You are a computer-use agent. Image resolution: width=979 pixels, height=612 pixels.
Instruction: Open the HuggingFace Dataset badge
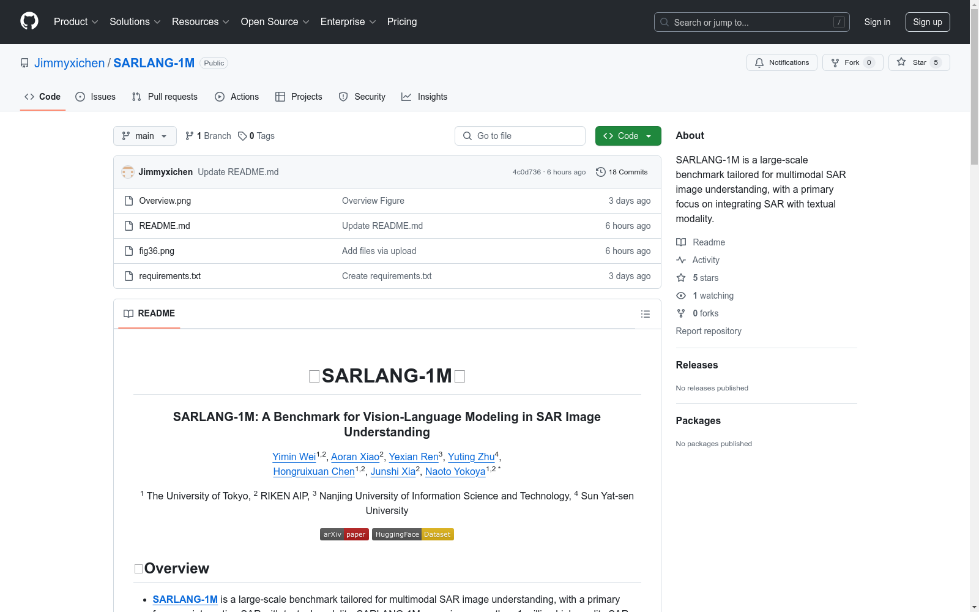tap(413, 534)
